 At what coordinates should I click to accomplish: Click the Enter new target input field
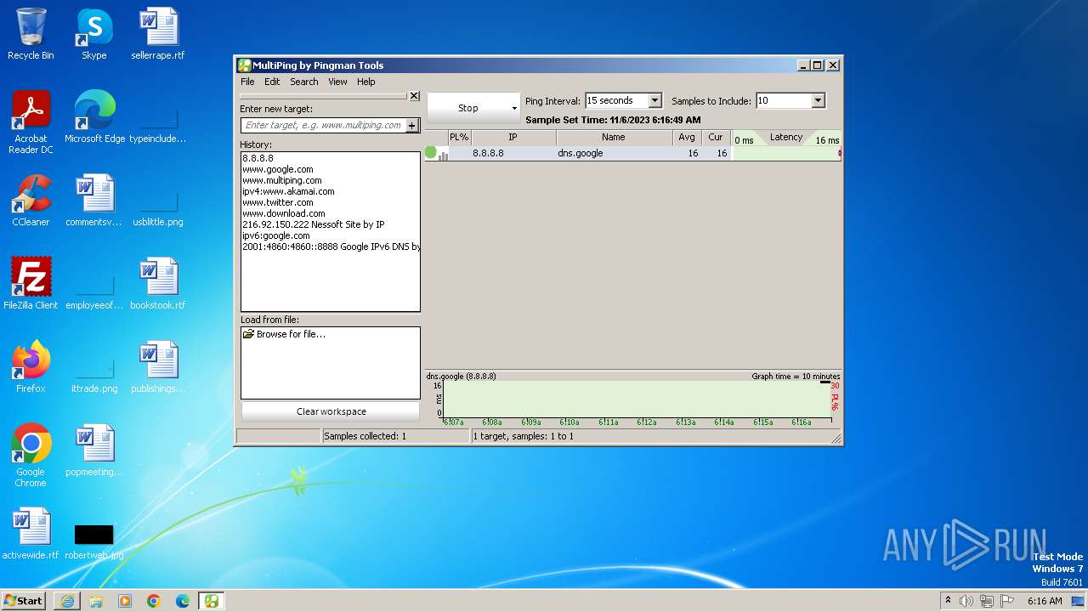pyautogui.click(x=324, y=125)
